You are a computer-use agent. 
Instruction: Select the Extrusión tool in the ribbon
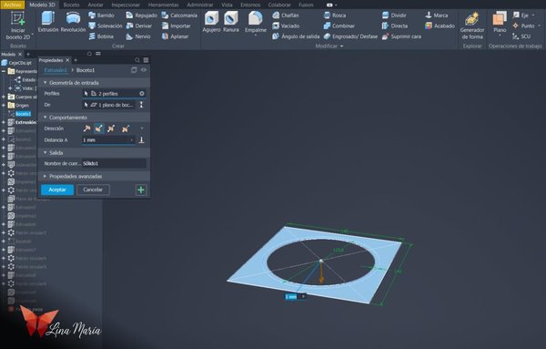pos(48,22)
